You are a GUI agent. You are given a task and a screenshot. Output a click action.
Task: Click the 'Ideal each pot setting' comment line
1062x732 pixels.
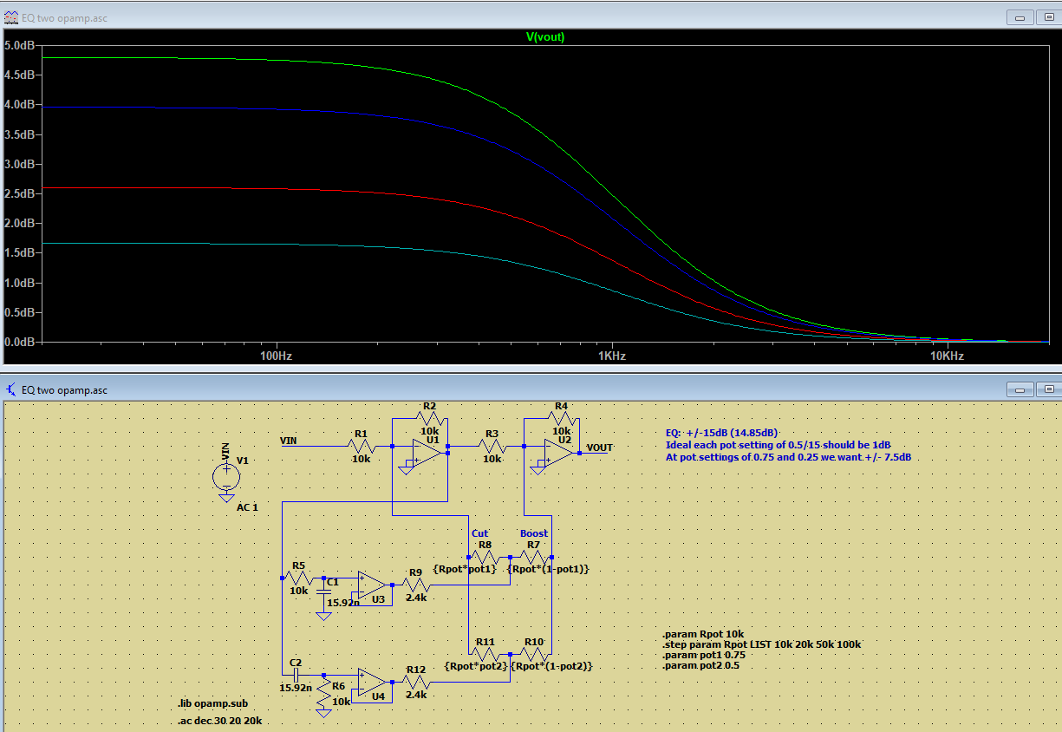(779, 444)
